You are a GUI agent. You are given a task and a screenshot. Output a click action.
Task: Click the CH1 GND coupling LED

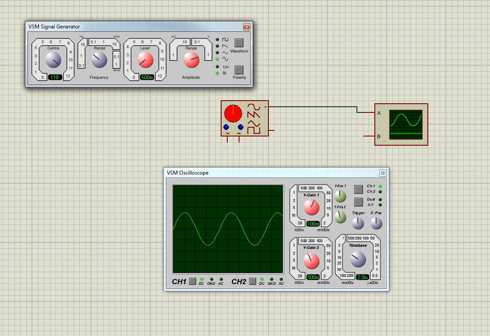coord(212,279)
